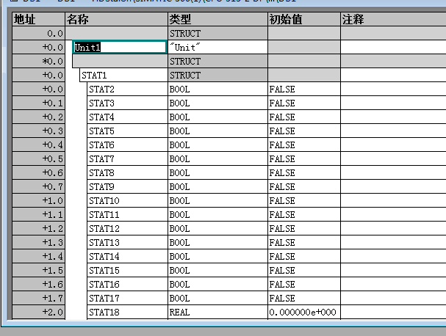Click the address cell +0.7

point(39,186)
